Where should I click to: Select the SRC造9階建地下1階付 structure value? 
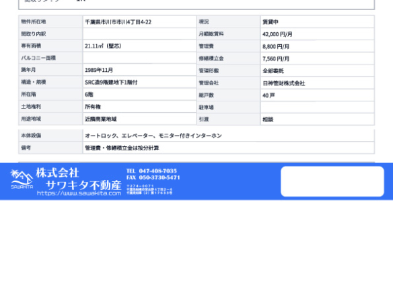click(111, 83)
